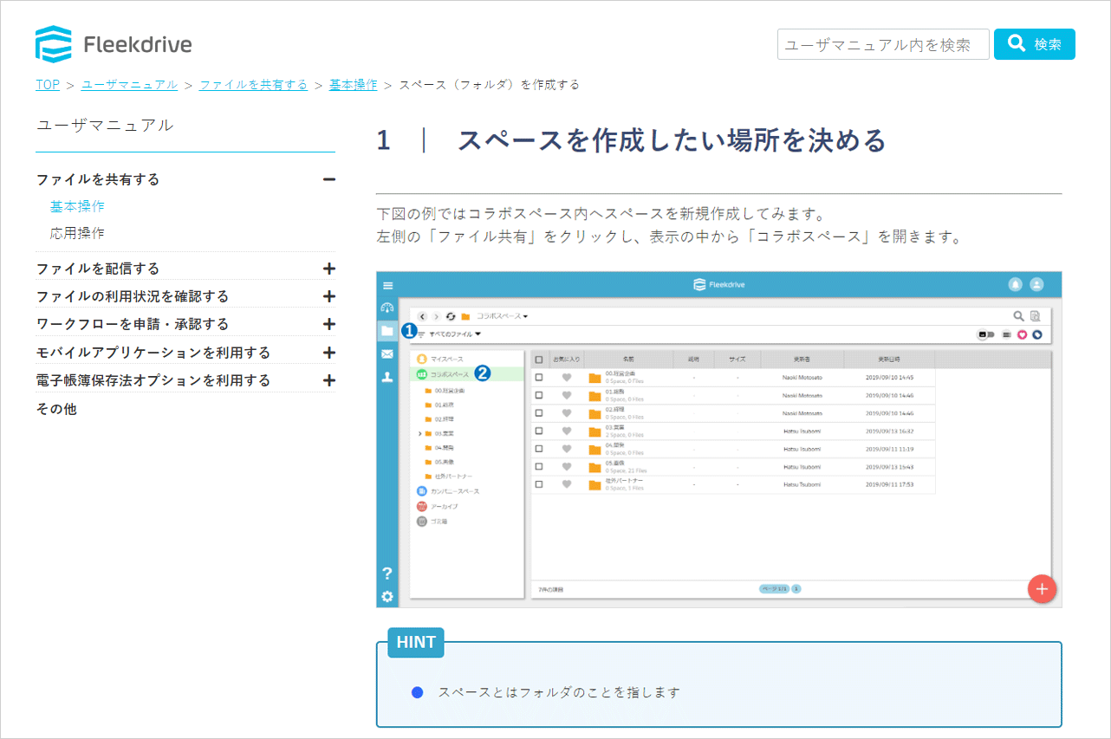Viewport: 1111px width, 739px height.
Task: Open the コラボスペース path dropdown
Action: pyautogui.click(x=502, y=316)
